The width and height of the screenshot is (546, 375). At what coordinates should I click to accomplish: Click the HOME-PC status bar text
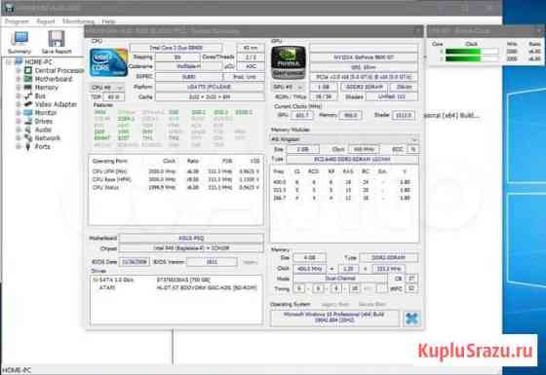point(17,370)
